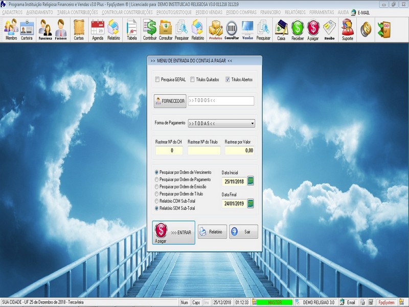Expand the Forma de Pagamento dropdown
Viewport: 409px width, 307px height.
click(x=252, y=123)
